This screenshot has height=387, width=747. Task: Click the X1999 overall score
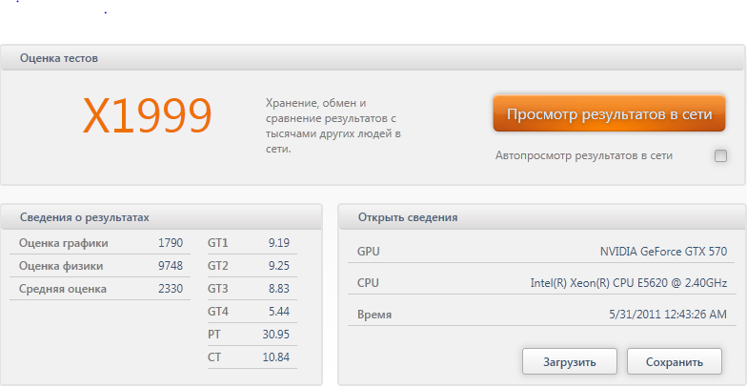pyautogui.click(x=147, y=116)
